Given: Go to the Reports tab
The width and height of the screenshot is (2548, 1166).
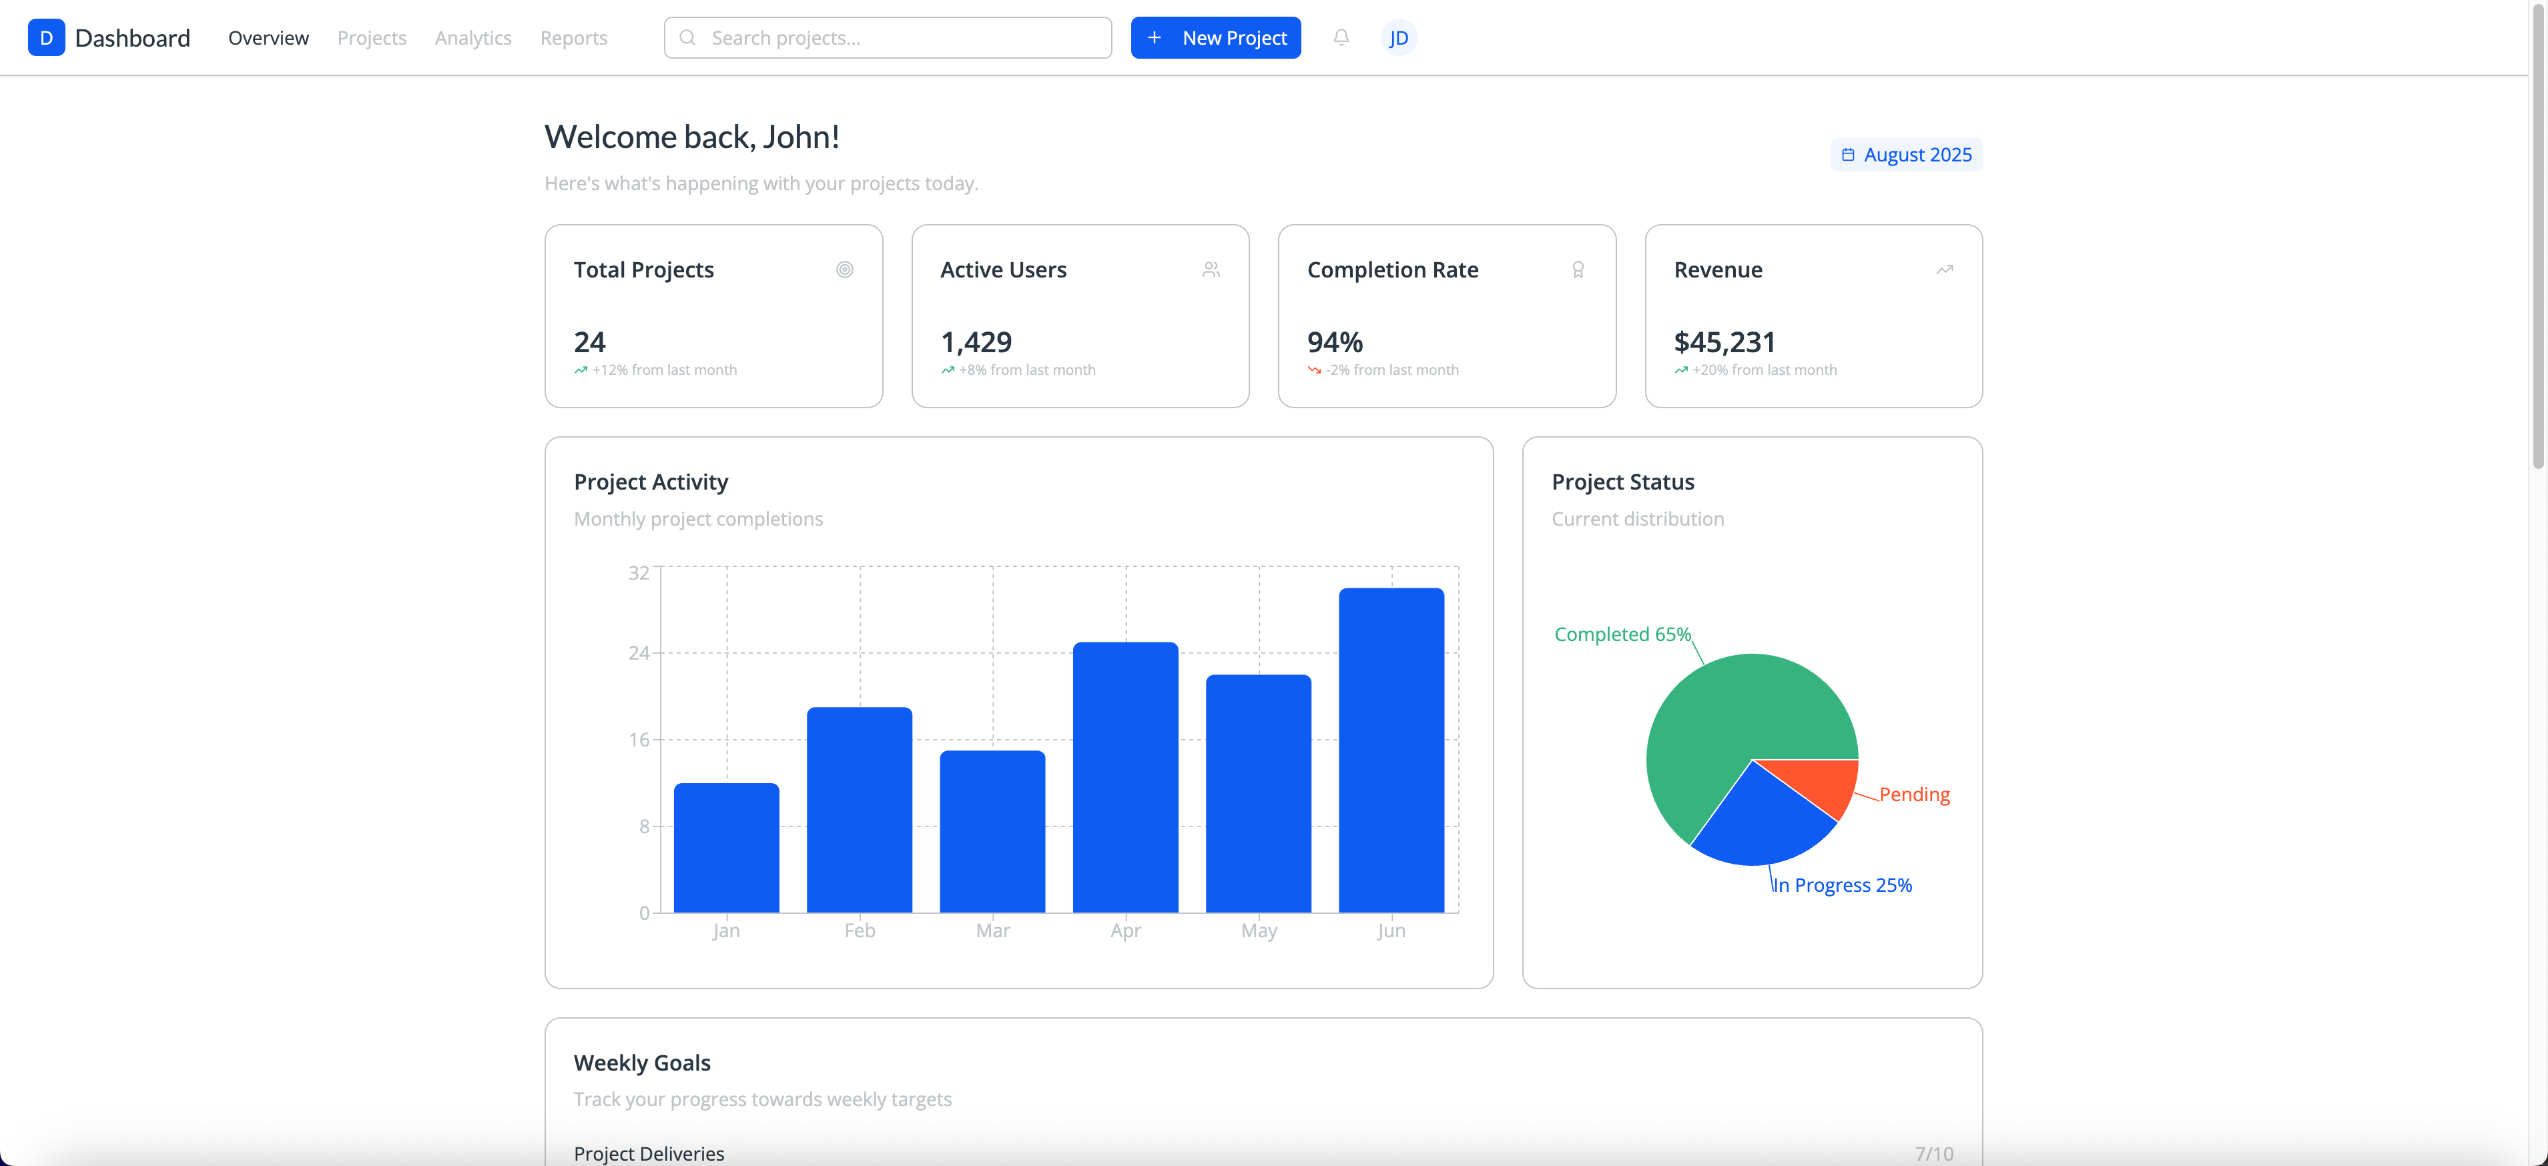Looking at the screenshot, I should click(574, 37).
